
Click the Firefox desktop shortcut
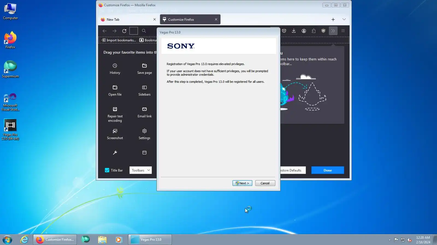10,40
